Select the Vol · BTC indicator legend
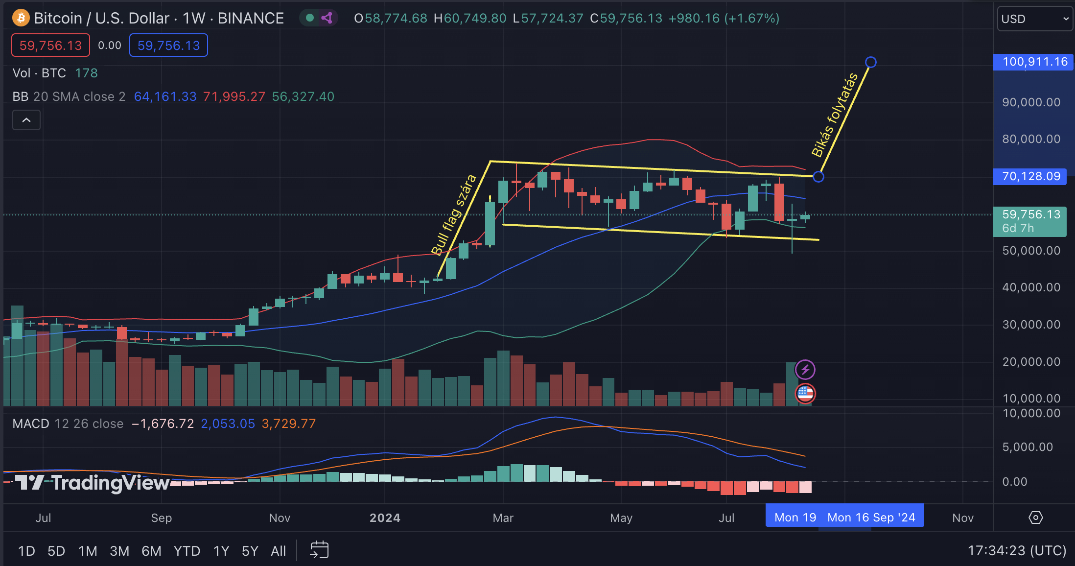 39,73
